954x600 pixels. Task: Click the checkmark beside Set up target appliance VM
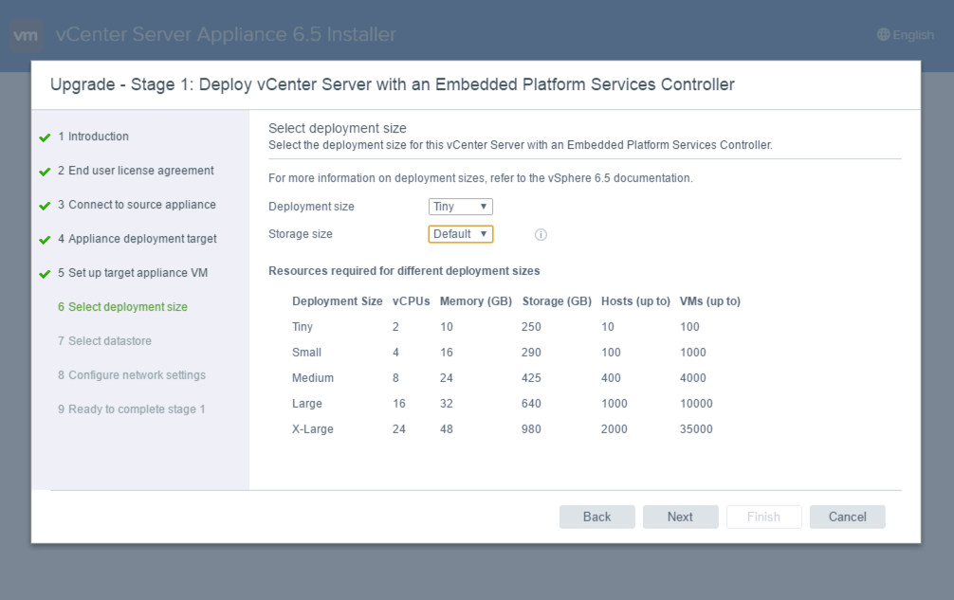(45, 274)
